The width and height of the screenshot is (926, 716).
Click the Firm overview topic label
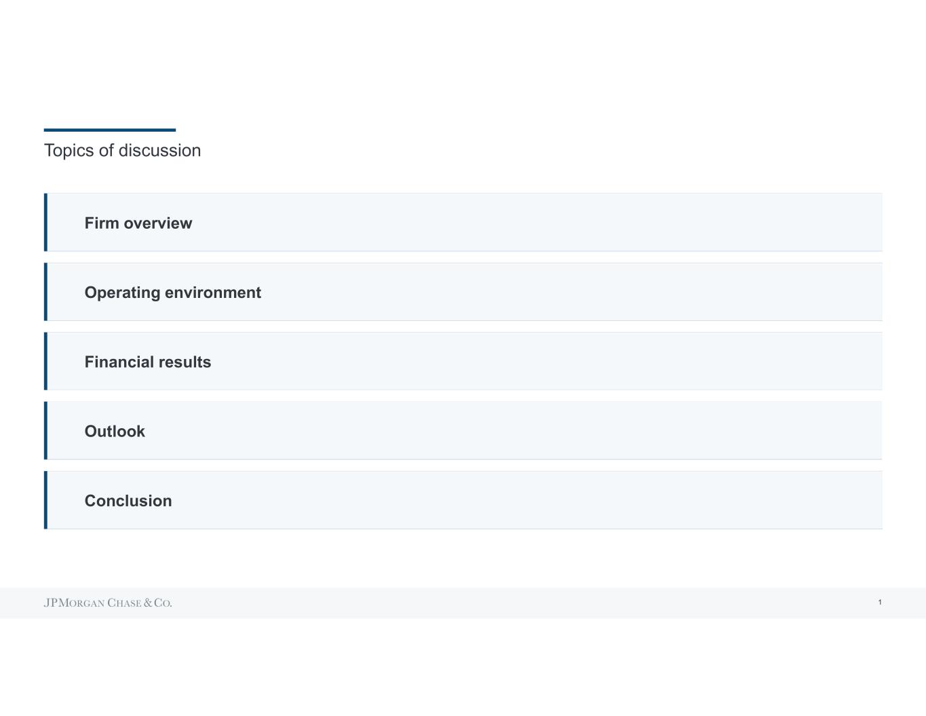click(138, 223)
